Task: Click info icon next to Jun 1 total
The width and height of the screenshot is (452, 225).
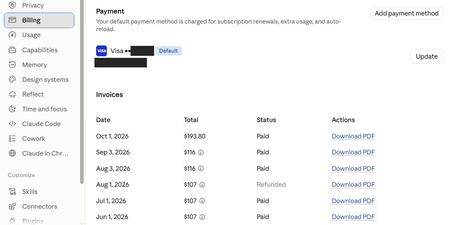Action: (x=202, y=217)
